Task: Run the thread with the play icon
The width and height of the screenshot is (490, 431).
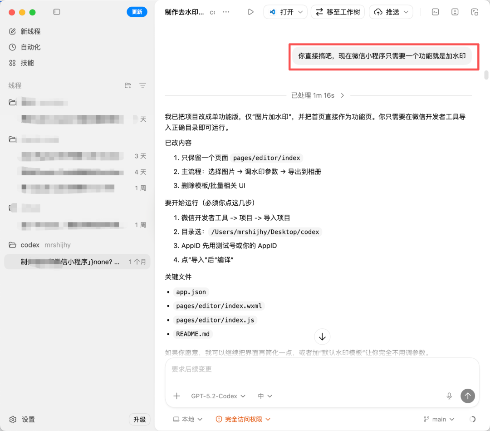Action: click(x=250, y=12)
